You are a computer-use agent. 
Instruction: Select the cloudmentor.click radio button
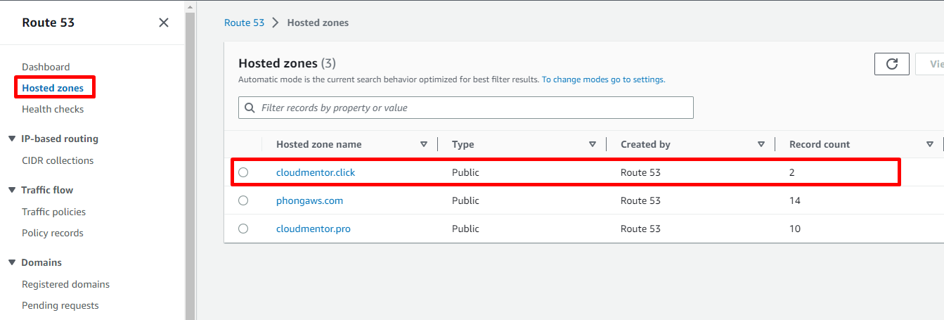(243, 172)
